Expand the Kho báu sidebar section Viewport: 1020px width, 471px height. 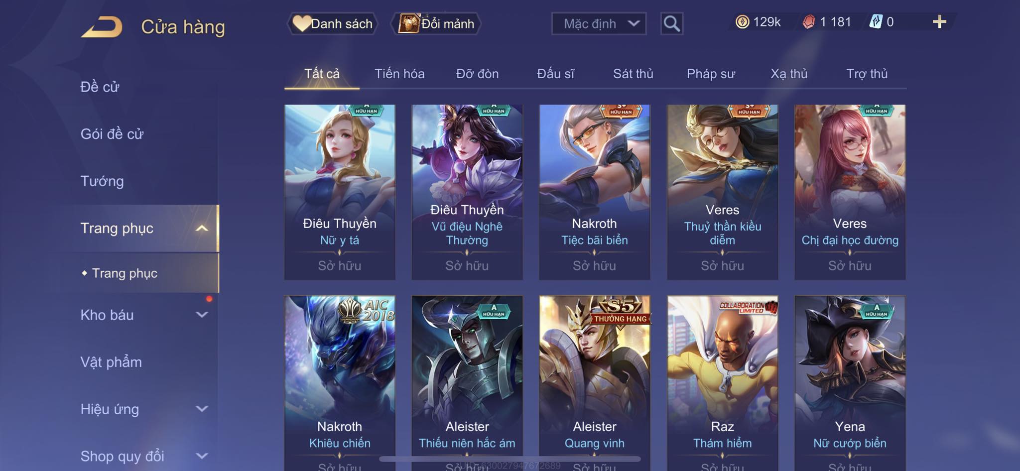coord(202,315)
